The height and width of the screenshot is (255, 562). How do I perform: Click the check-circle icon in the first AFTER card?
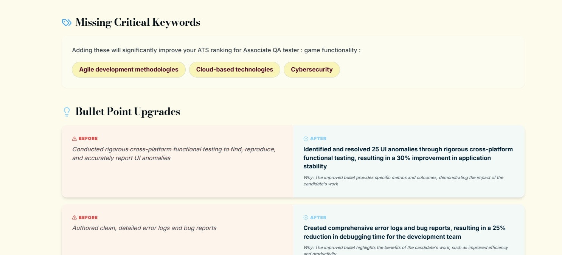(305, 138)
